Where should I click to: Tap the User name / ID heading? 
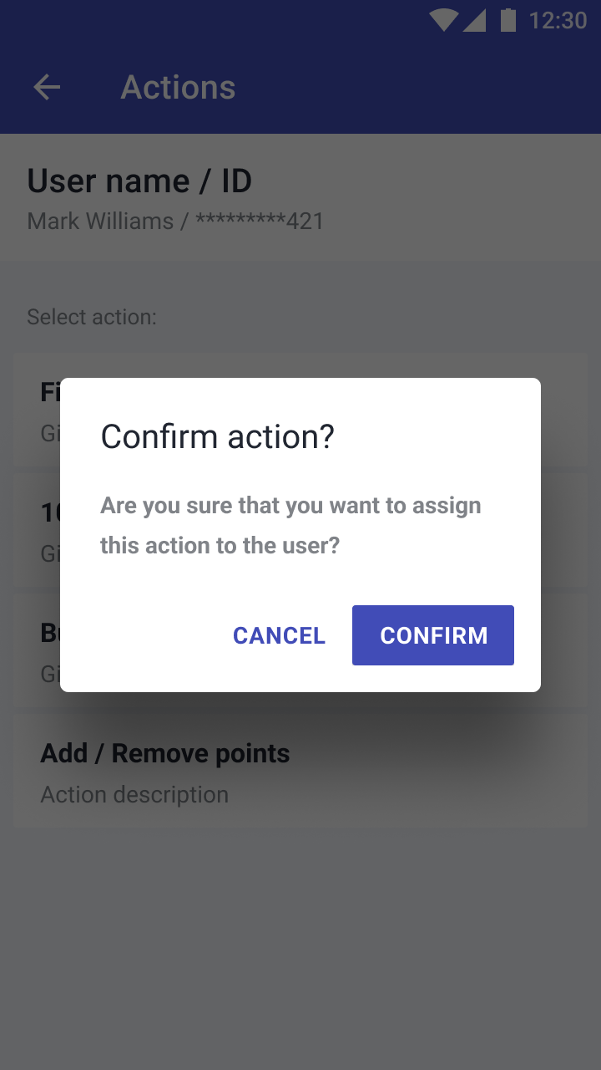[139, 181]
